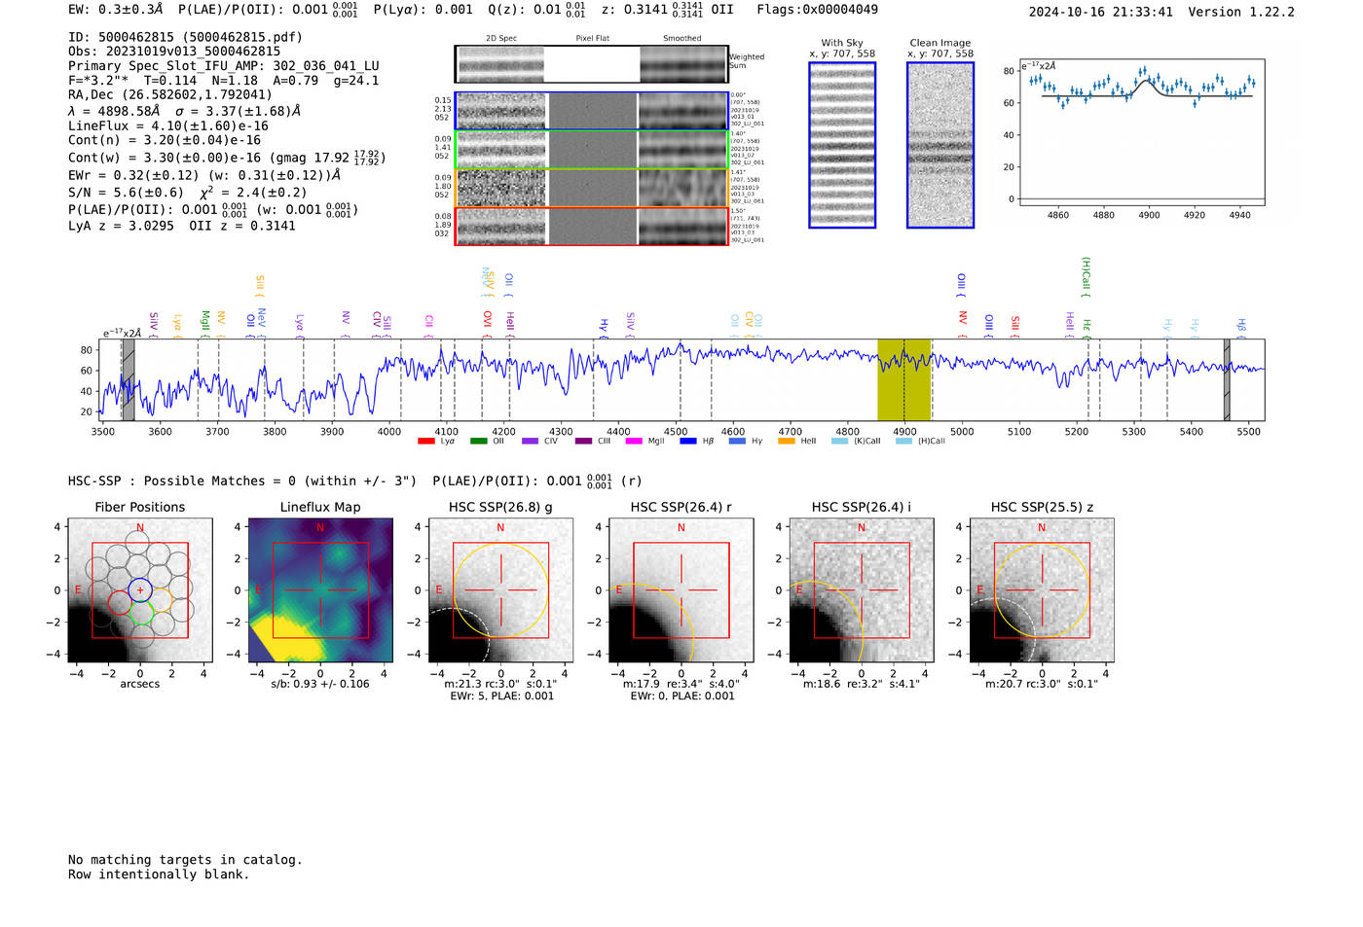Open the Fiber Positions plot
This screenshot has width=1363, height=927.
(x=140, y=590)
